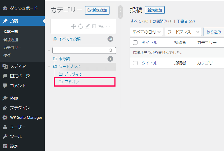This screenshot has width=224, height=151.
Task: Sort by タイトル in table header
Action: 150,43
